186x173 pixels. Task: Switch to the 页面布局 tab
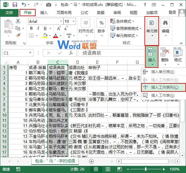(64, 13)
